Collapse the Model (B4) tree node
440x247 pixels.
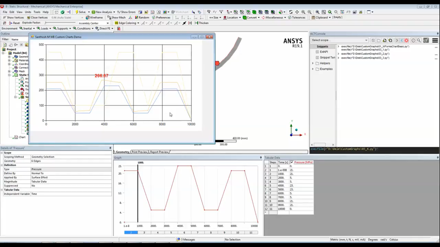coord(3,53)
